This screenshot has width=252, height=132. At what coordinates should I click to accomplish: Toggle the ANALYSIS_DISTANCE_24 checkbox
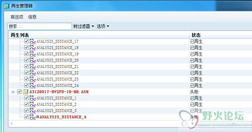pos(26,85)
